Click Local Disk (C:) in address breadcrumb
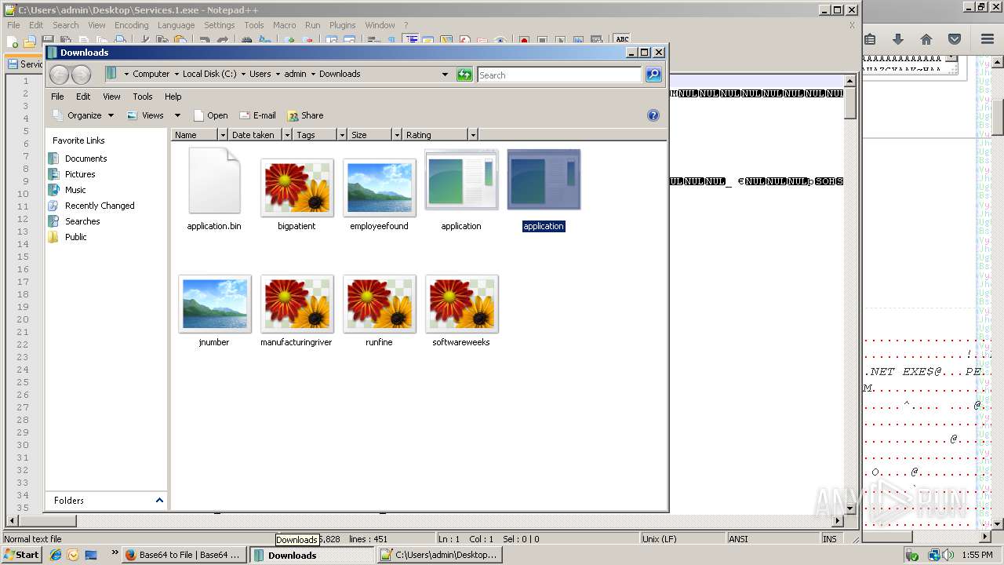1004x565 pixels. tap(209, 74)
